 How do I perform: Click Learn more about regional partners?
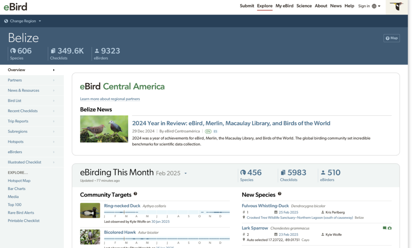click(x=110, y=99)
